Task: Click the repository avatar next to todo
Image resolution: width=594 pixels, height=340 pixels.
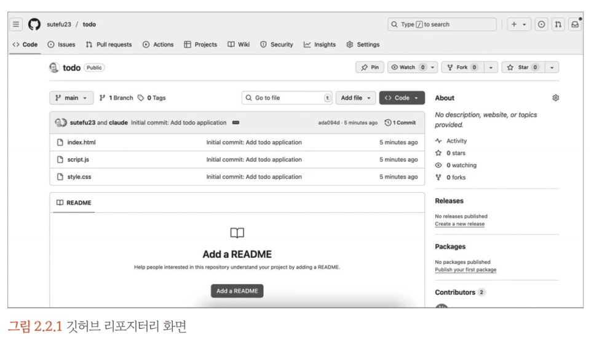Action: click(x=54, y=68)
